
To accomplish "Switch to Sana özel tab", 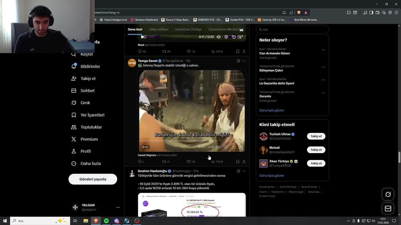I will pyautogui.click(x=135, y=29).
